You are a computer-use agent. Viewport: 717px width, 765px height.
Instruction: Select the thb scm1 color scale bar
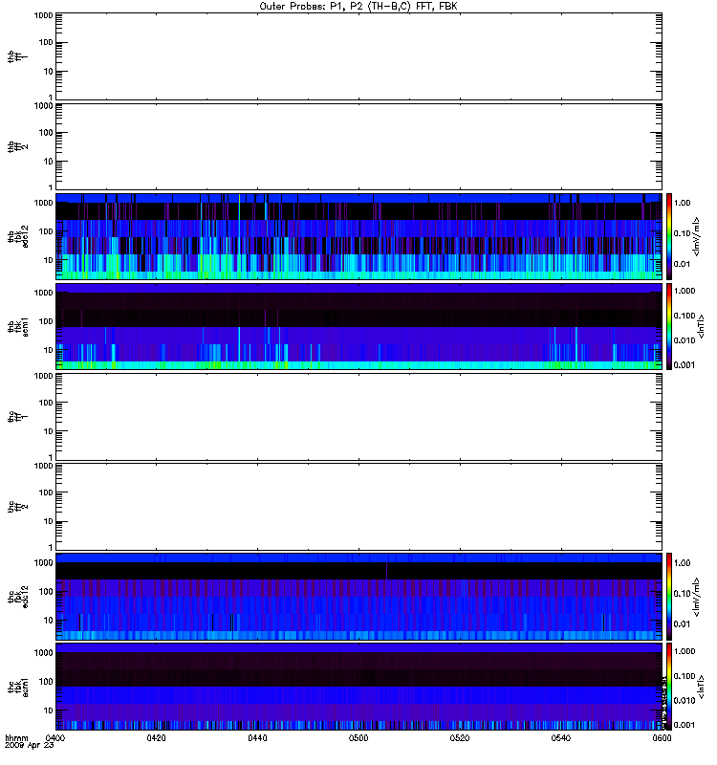pos(669,326)
